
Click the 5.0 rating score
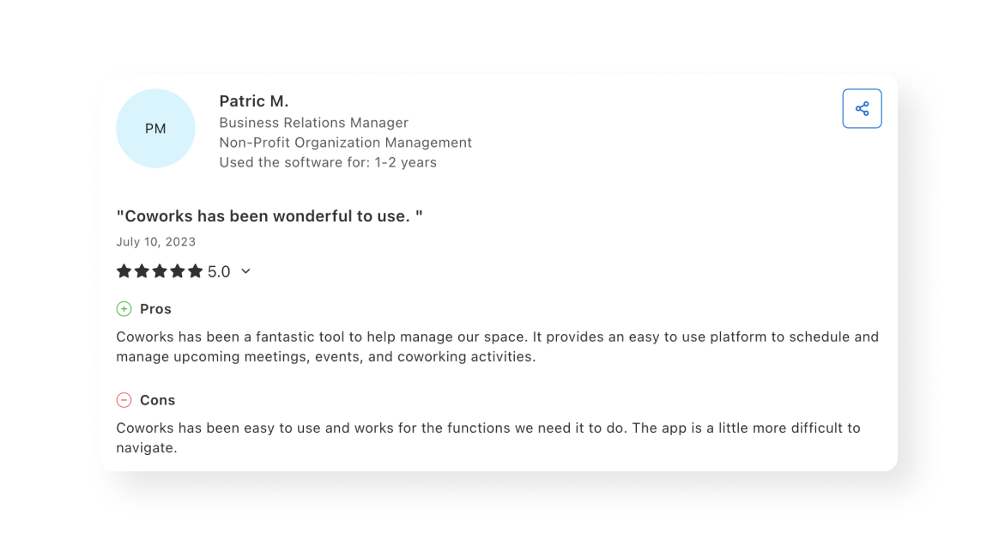coord(219,272)
